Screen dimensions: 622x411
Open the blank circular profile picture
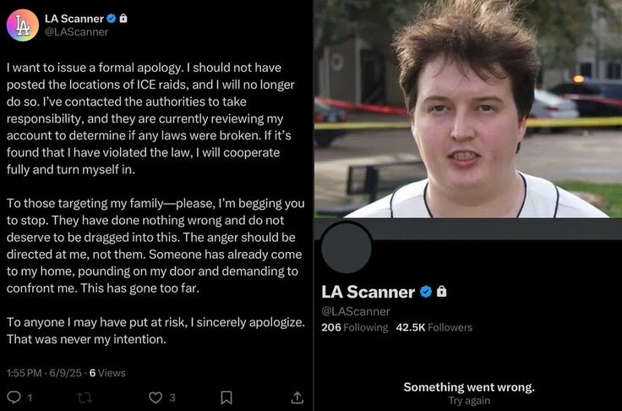346,248
